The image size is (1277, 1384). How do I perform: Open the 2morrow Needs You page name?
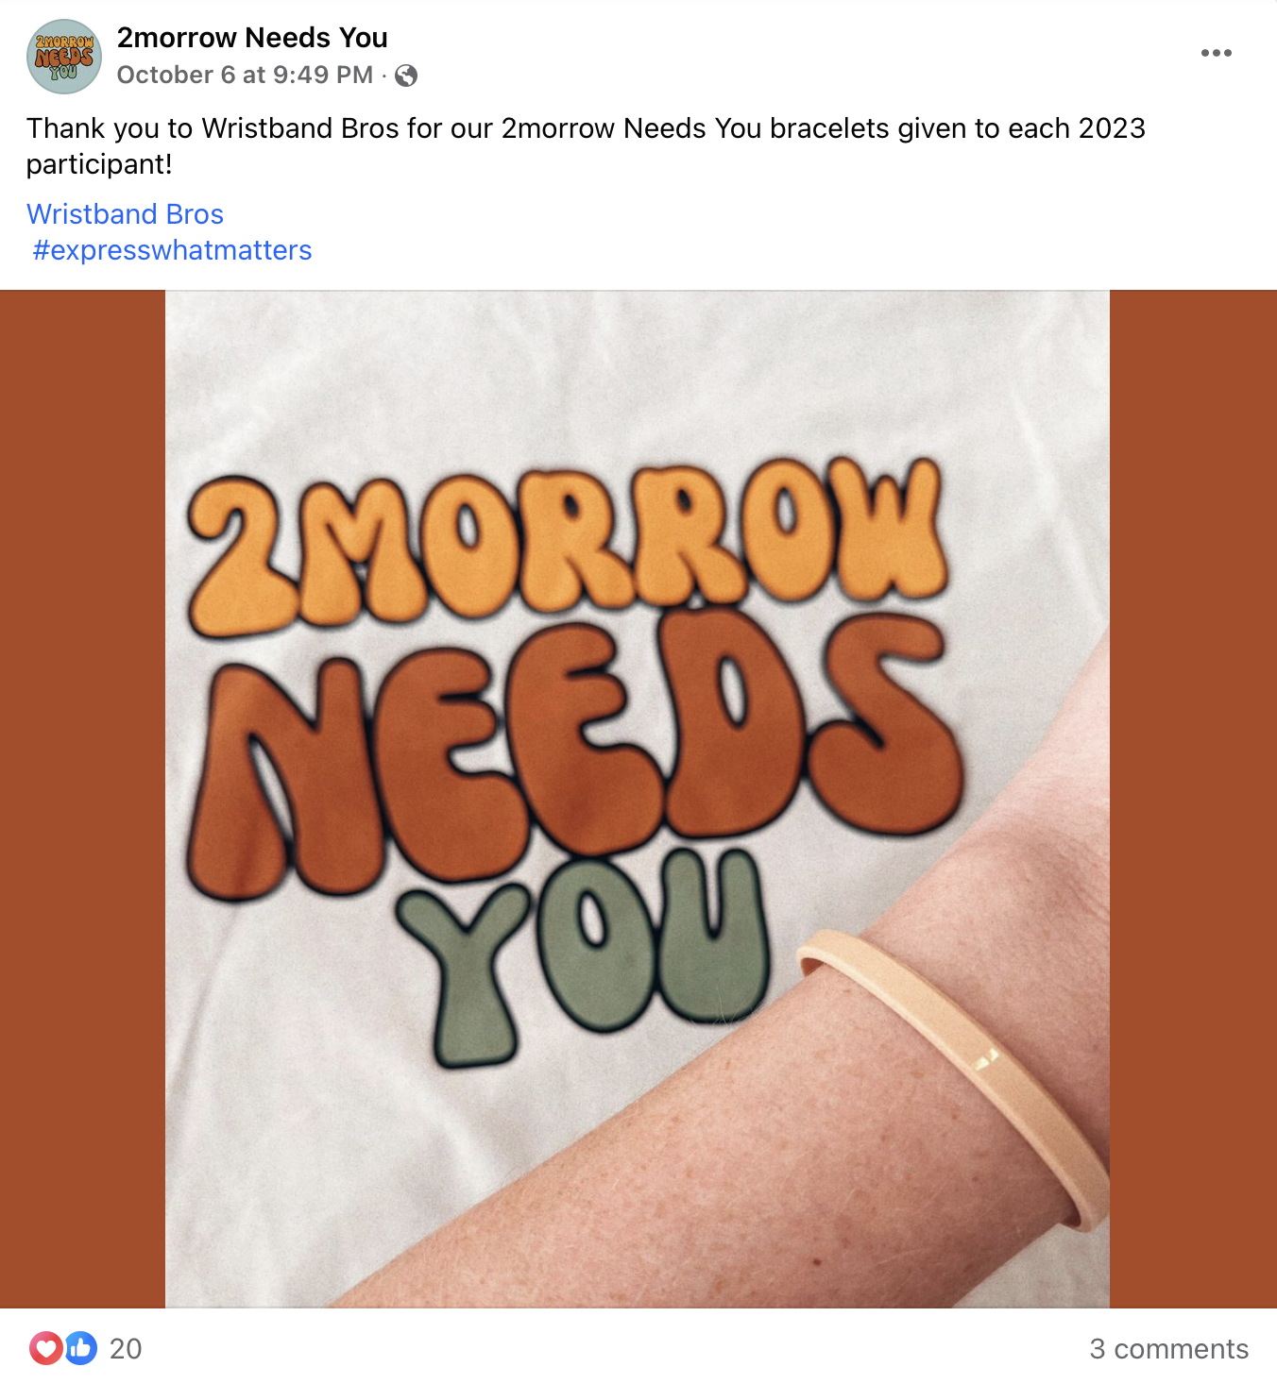(252, 38)
